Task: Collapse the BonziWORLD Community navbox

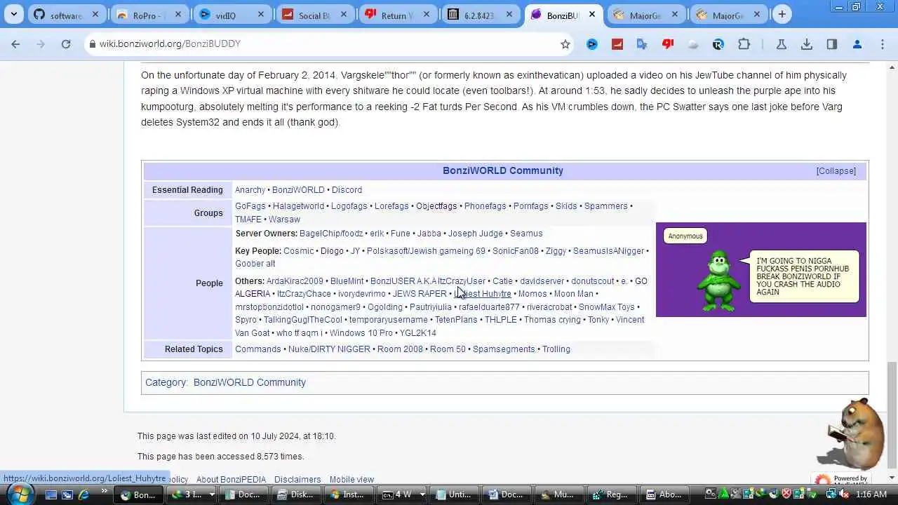Action: 836,171
